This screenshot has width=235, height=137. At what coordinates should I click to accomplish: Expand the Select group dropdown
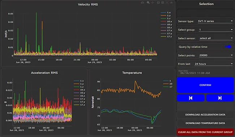tap(216, 30)
